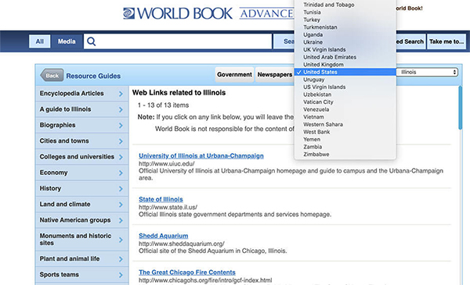This screenshot has width=470, height=285.
Task: Choose United Kingdom from country list
Action: point(345,65)
